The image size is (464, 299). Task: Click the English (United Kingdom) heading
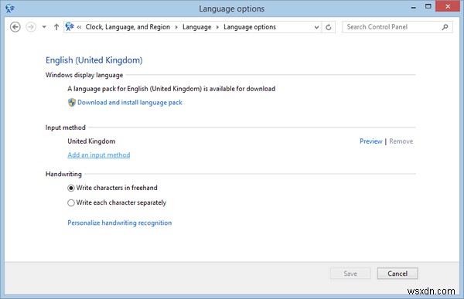(x=94, y=60)
